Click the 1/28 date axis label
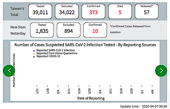 pyautogui.click(x=48, y=91)
